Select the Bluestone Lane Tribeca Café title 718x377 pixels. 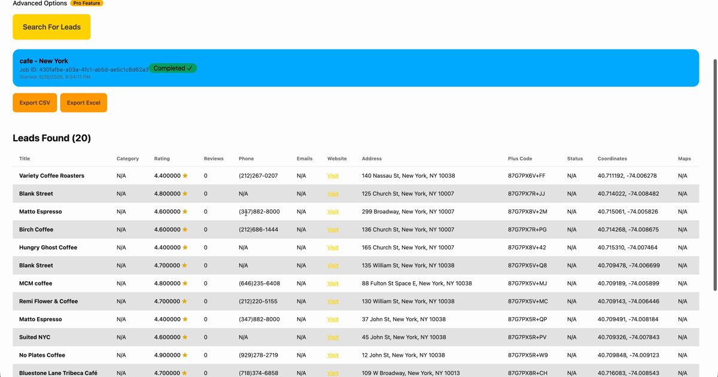coord(58,373)
